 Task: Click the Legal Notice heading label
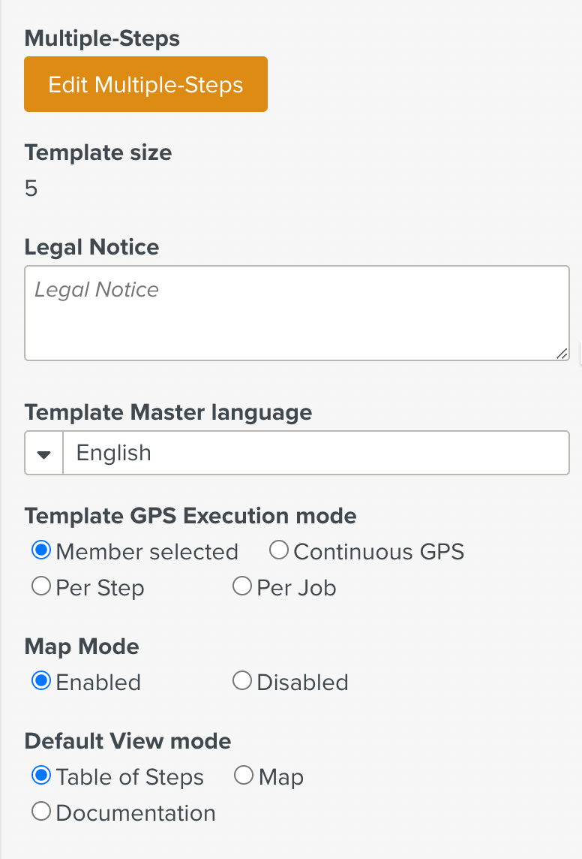(x=91, y=247)
